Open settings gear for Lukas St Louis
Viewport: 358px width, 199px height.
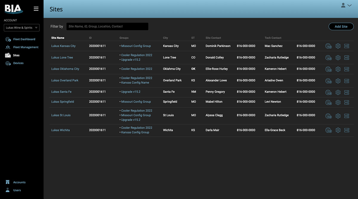[x=338, y=116]
